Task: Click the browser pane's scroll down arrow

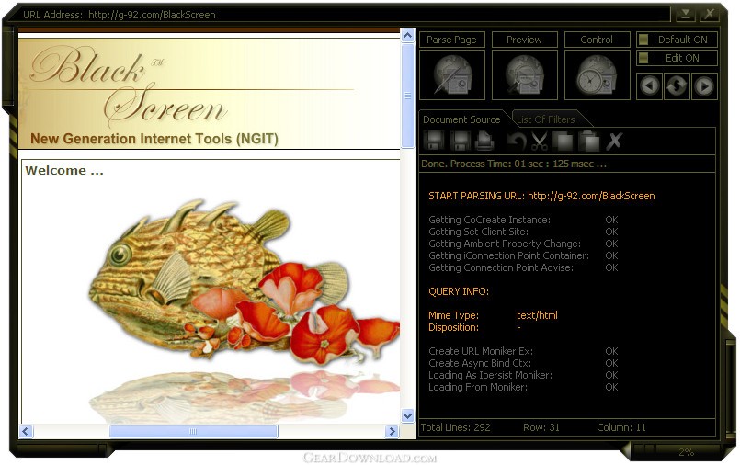Action: tap(408, 415)
